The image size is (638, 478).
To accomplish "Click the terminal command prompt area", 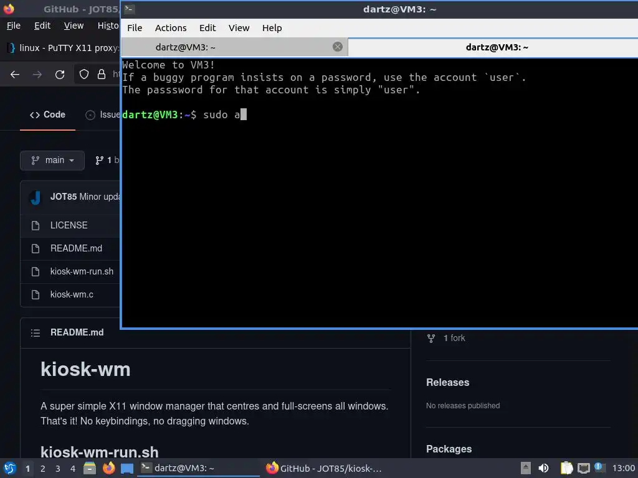I will point(184,115).
